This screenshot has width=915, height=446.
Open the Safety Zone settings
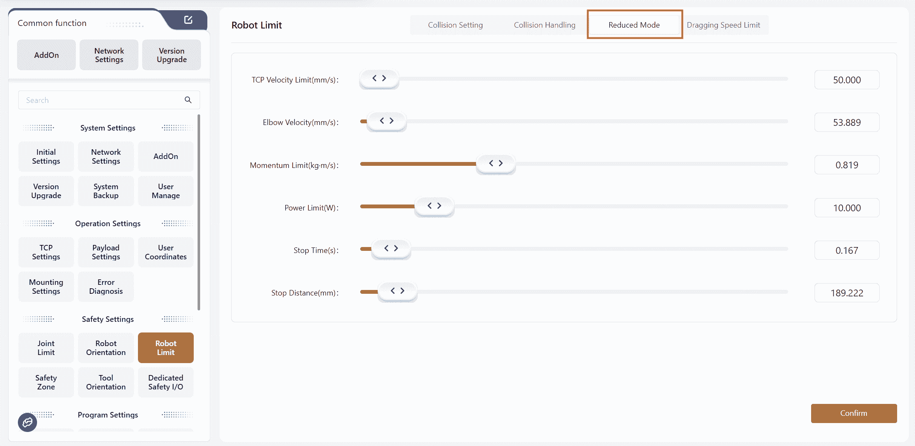(x=46, y=382)
